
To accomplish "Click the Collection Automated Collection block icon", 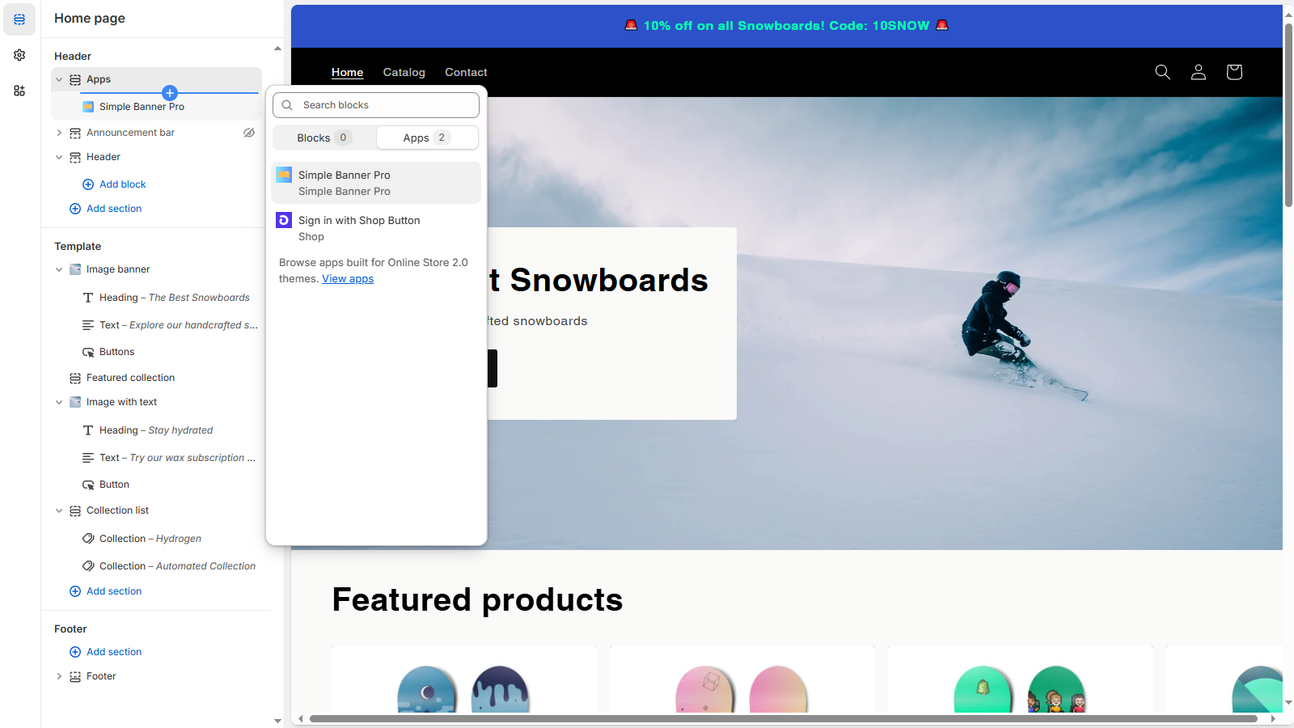I will point(88,566).
